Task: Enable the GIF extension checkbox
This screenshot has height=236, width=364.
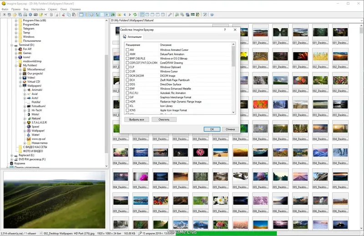Action: 127,97
